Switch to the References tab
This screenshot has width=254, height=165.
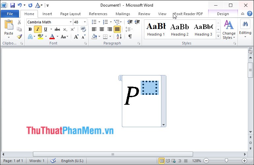pos(98,14)
